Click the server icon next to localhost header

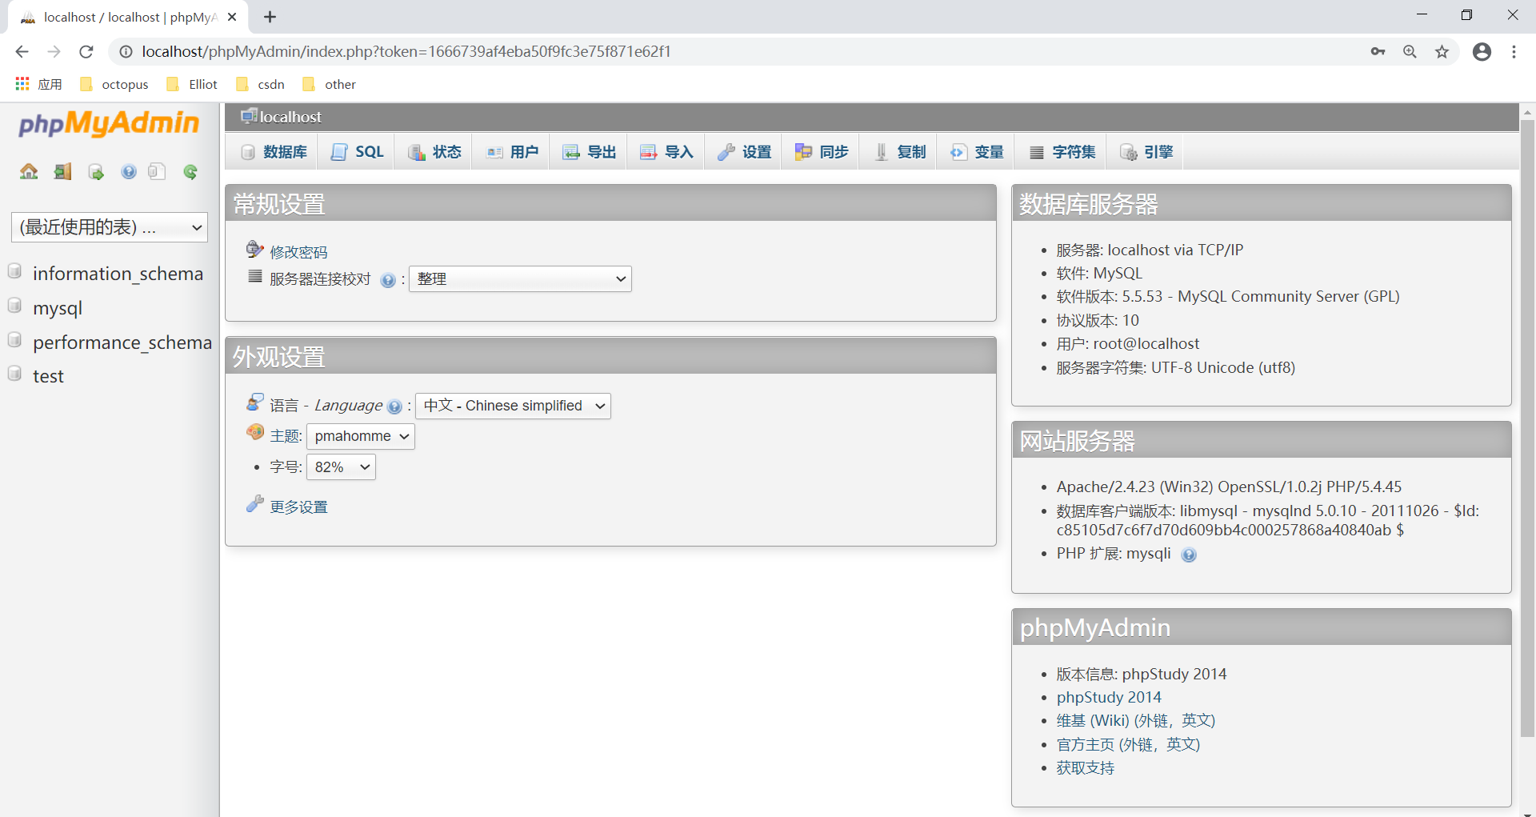pyautogui.click(x=250, y=116)
